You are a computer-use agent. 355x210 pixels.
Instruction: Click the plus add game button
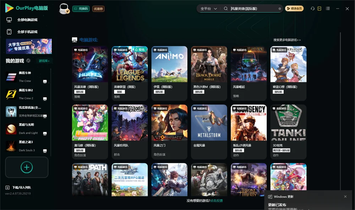(27, 167)
